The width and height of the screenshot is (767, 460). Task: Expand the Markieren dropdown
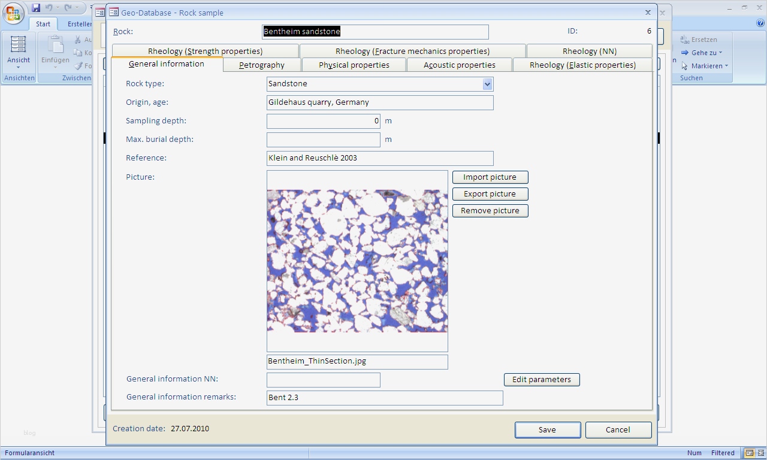pos(726,66)
